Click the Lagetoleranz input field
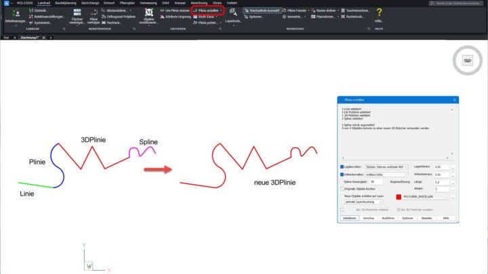 tap(442, 167)
